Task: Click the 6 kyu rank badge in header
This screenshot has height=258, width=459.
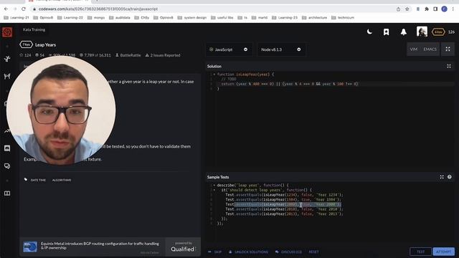Action: tap(438, 32)
